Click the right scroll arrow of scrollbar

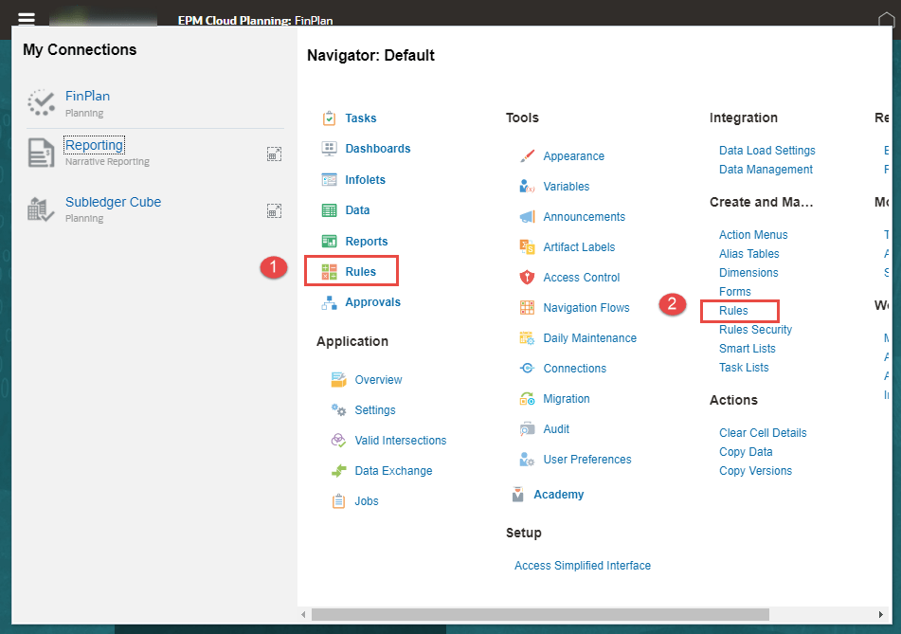coord(880,614)
